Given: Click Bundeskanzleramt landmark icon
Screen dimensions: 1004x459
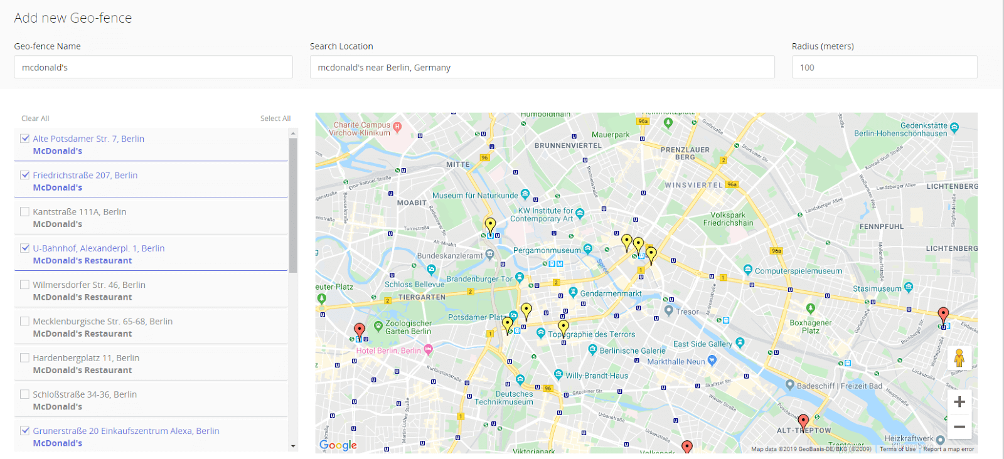Looking at the screenshot, I should point(490,254).
